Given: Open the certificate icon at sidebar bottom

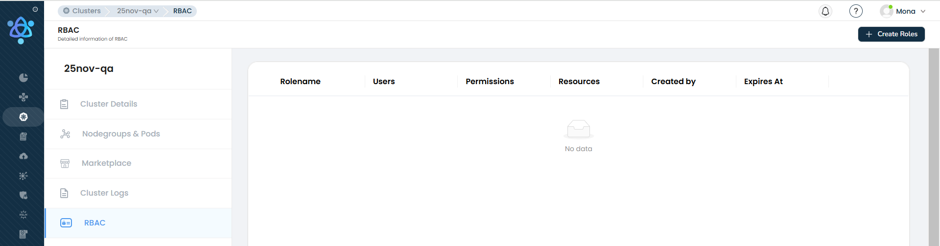Looking at the screenshot, I should tap(23, 234).
